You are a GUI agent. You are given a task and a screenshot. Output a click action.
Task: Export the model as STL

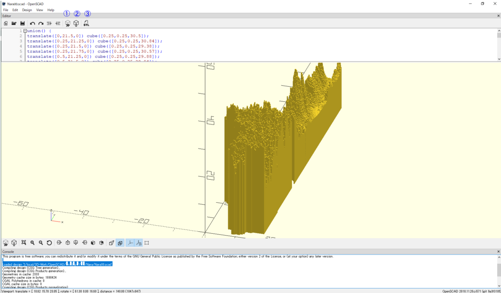[86, 24]
